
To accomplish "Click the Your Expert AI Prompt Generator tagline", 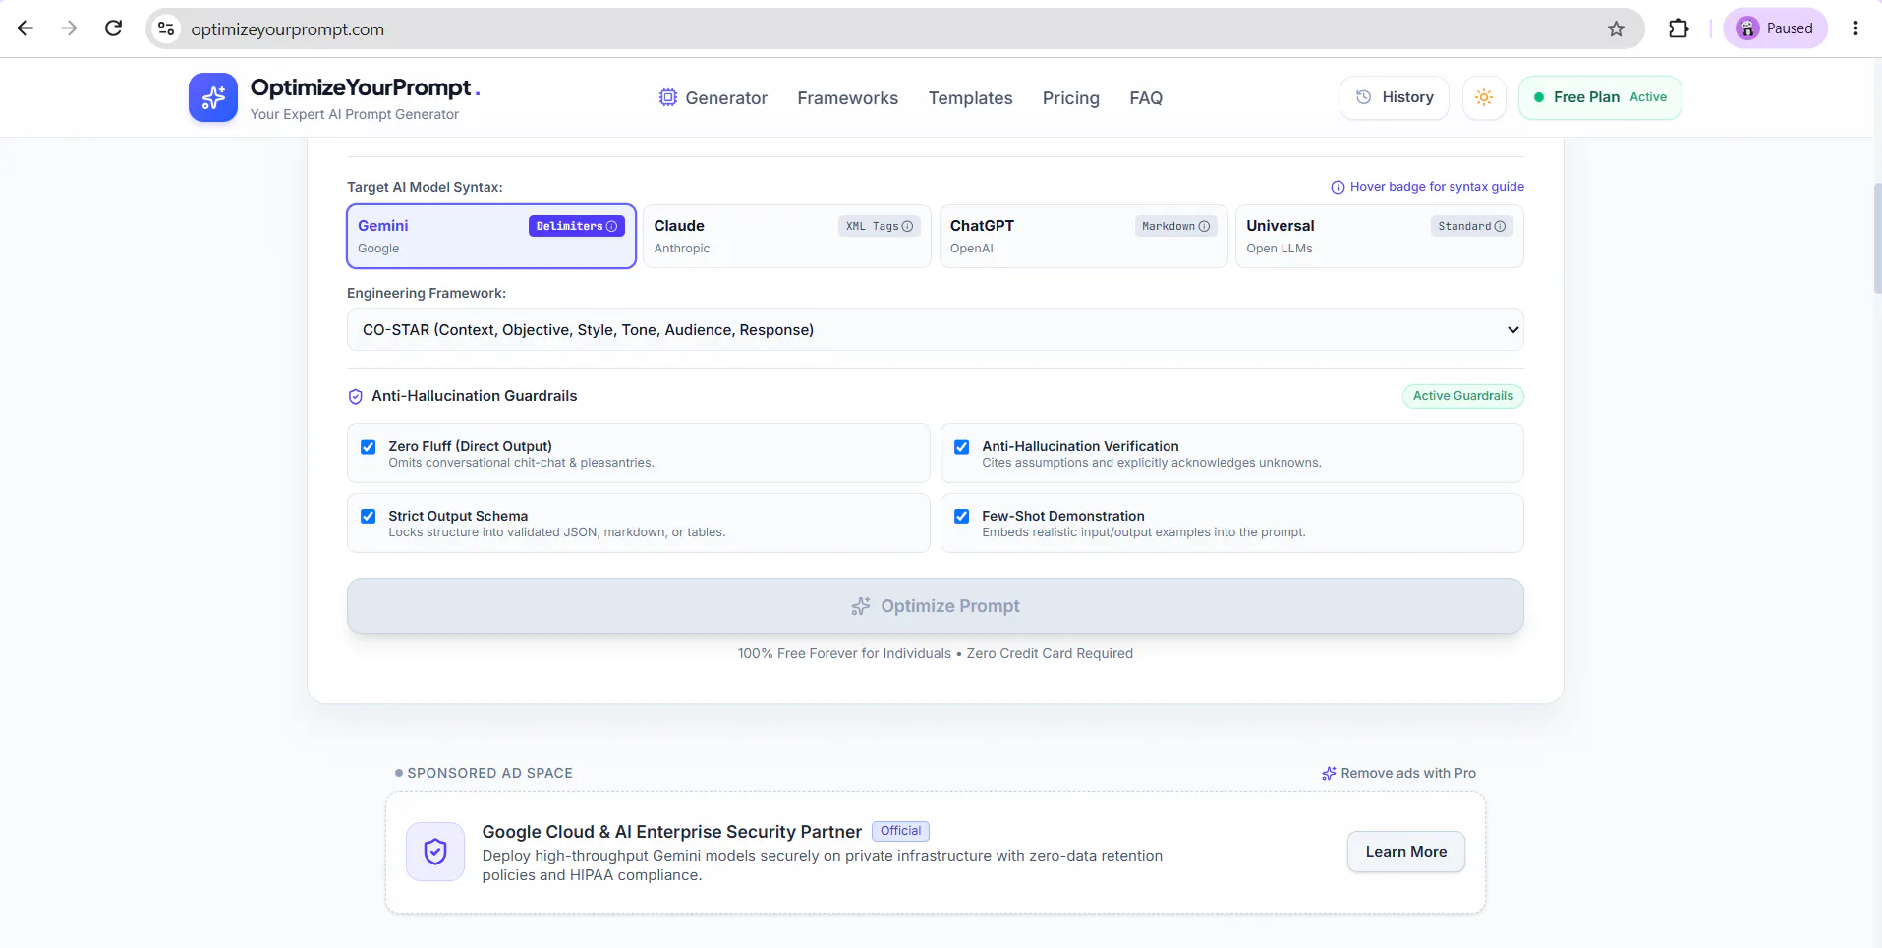I will click(x=354, y=115).
